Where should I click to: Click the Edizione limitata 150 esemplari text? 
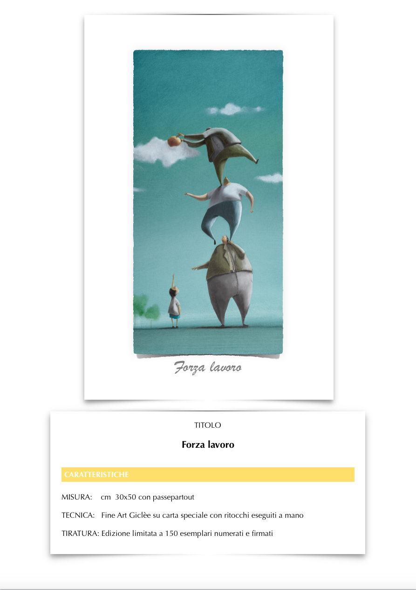[187, 534]
